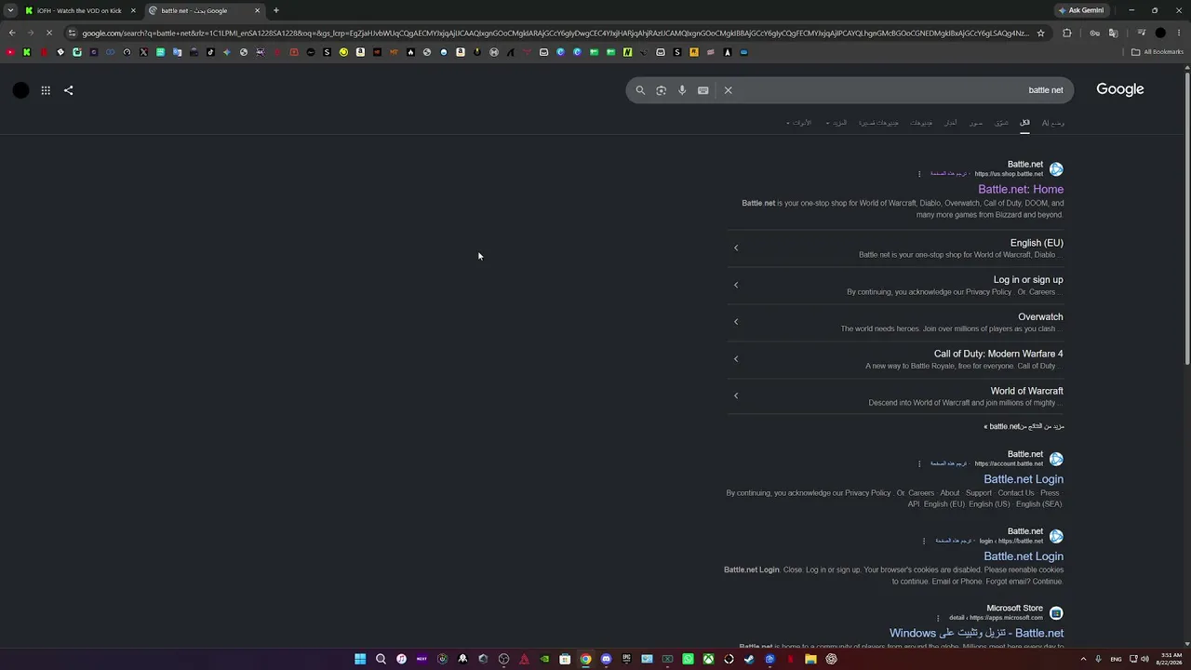Open the Microsoft Store Battle.net result link
The height and width of the screenshot is (670, 1191).
coord(976,633)
